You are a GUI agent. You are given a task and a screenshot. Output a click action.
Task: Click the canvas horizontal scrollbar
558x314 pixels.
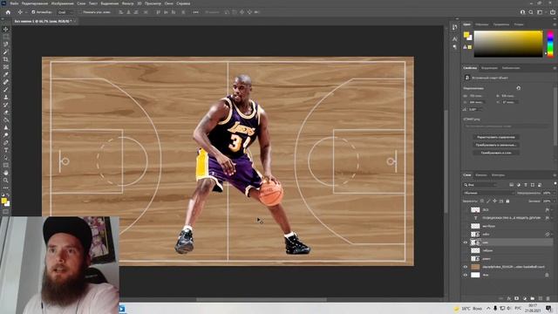coord(262,300)
